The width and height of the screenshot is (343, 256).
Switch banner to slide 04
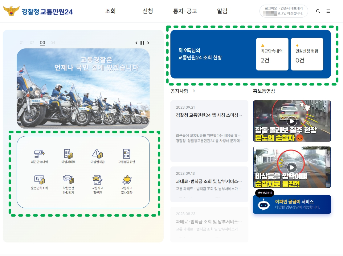click(x=53, y=42)
